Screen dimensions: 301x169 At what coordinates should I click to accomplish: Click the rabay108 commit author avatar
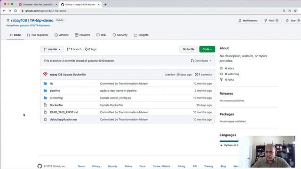click(x=45, y=74)
